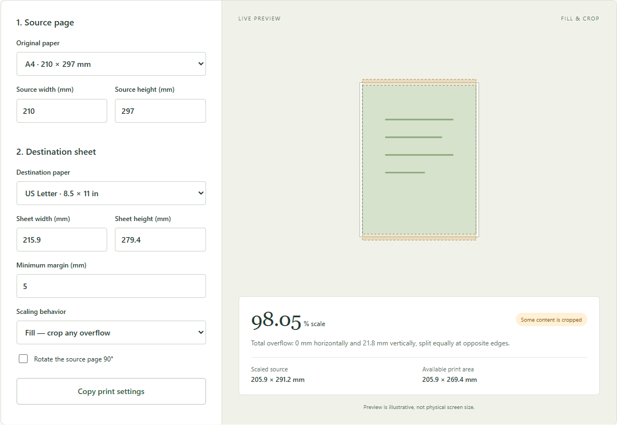The width and height of the screenshot is (617, 425).
Task: Click the 'Rotate the source page 90°' label text
Action: click(x=73, y=359)
